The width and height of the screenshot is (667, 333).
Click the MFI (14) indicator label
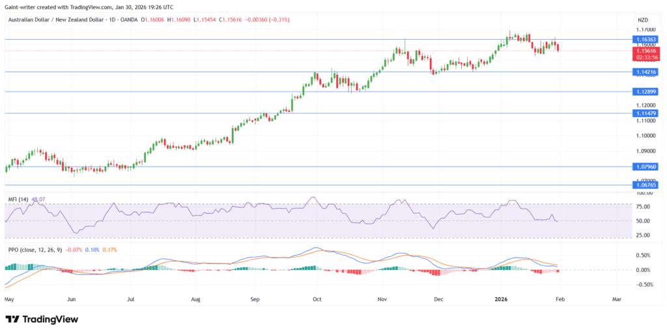coord(17,199)
